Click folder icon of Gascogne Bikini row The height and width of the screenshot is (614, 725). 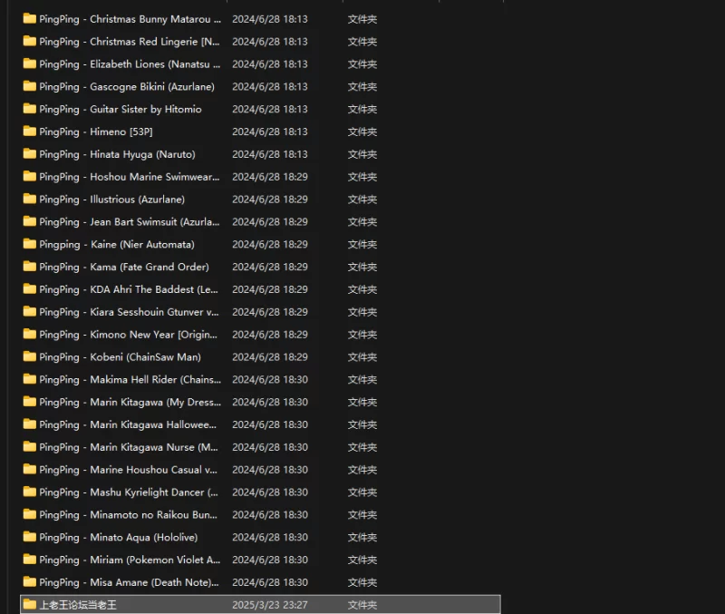click(x=30, y=86)
